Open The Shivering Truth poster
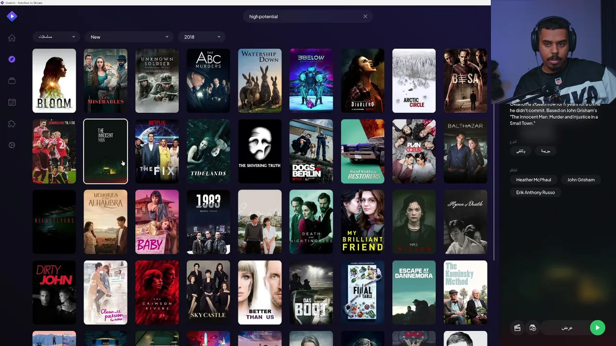Image resolution: width=616 pixels, height=346 pixels. pyautogui.click(x=260, y=151)
